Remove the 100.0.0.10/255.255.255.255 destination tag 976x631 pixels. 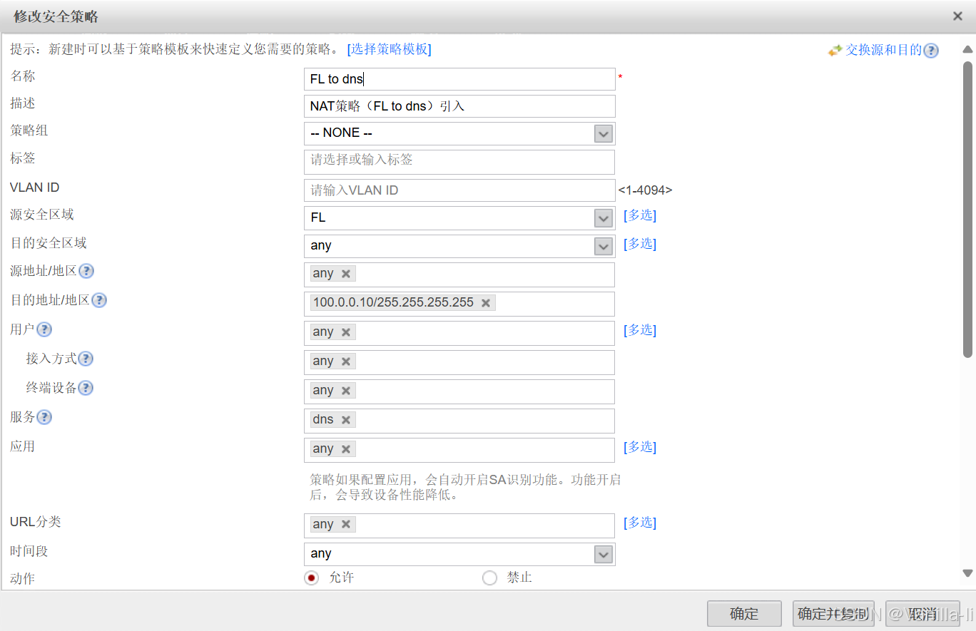pyautogui.click(x=486, y=303)
